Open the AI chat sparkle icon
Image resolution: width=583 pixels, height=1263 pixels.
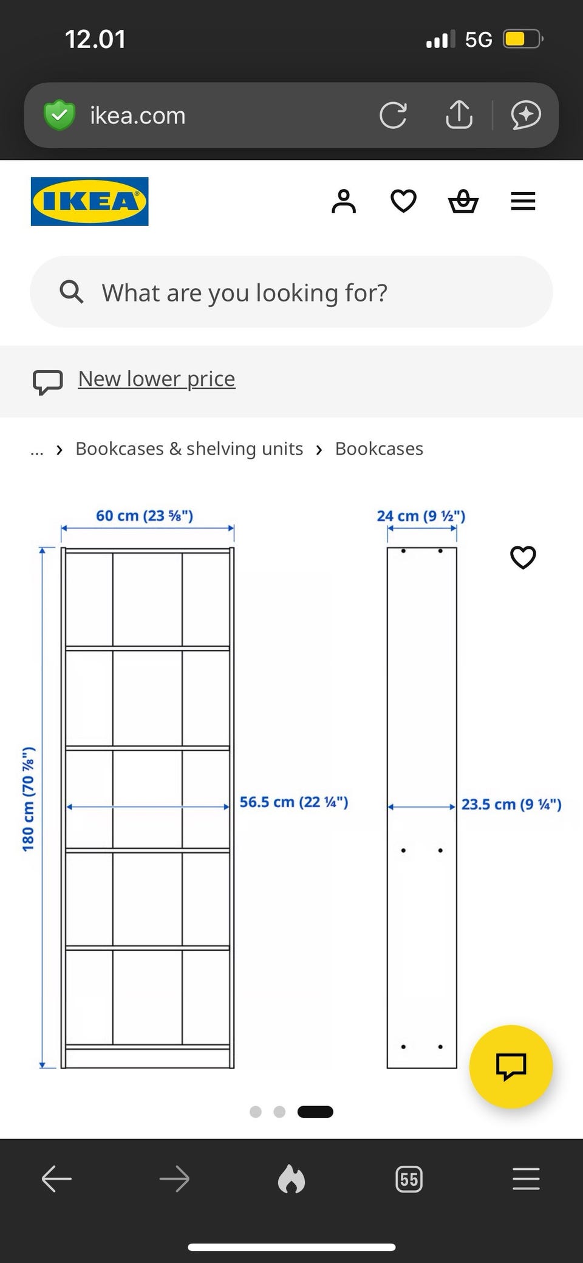[526, 115]
